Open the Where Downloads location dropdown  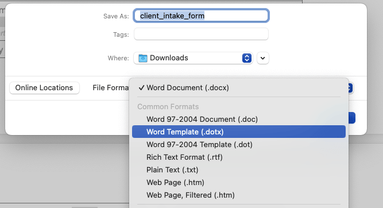click(x=193, y=58)
